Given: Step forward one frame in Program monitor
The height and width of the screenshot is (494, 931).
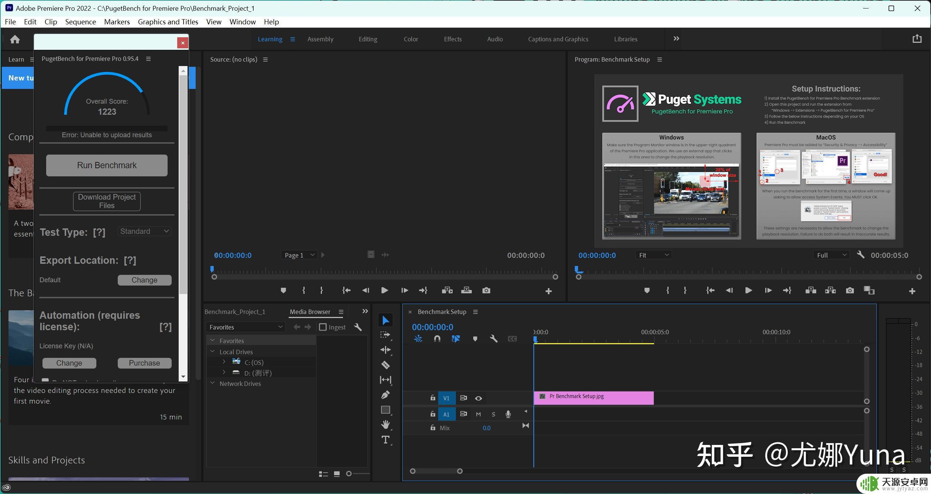Looking at the screenshot, I should tap(768, 291).
